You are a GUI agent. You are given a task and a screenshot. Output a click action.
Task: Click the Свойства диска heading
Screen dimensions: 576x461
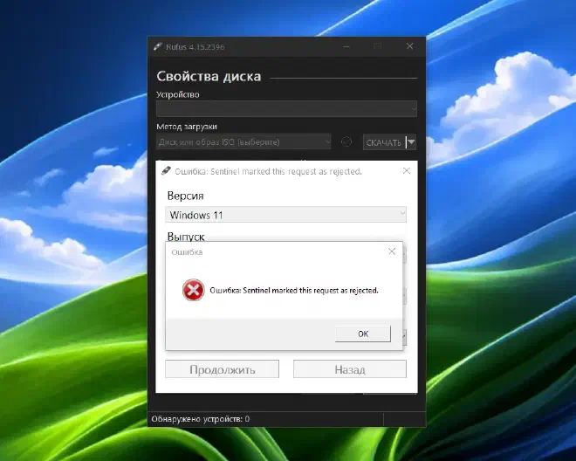(x=209, y=77)
